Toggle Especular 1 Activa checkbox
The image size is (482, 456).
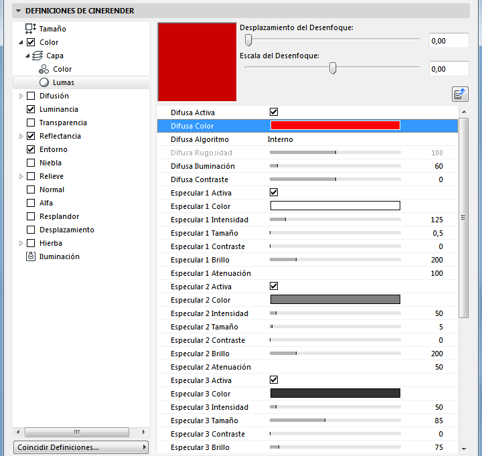(274, 192)
